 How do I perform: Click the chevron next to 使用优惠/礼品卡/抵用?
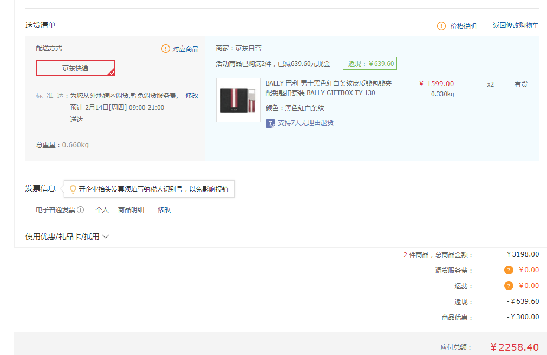coord(106,236)
